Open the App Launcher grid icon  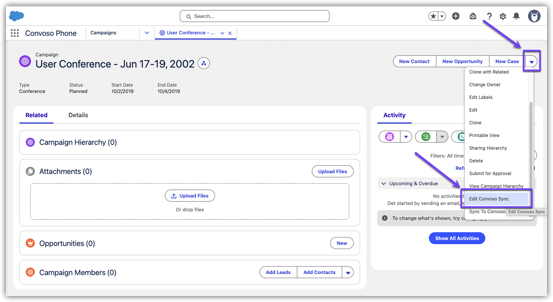(15, 33)
